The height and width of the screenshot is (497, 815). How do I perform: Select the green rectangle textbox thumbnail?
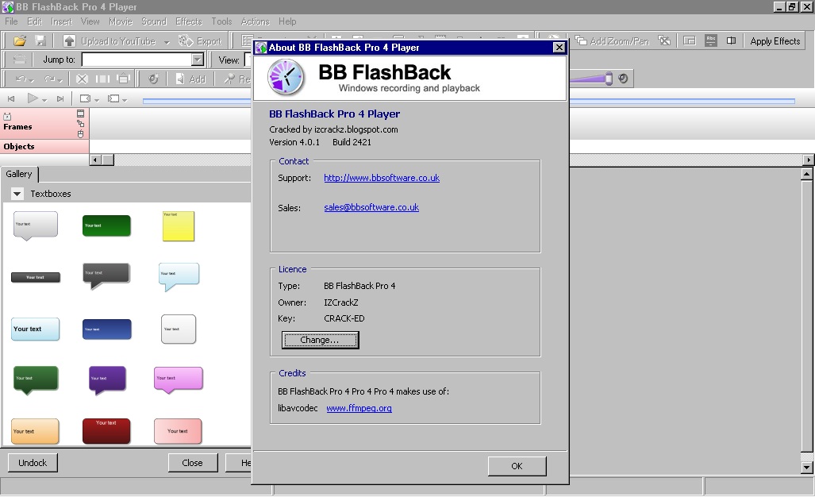pyautogui.click(x=106, y=225)
